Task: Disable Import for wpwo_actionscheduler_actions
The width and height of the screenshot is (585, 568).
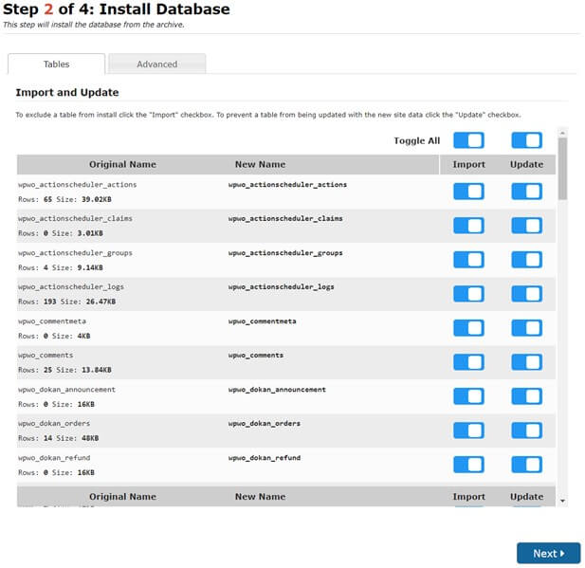Action: coord(468,191)
